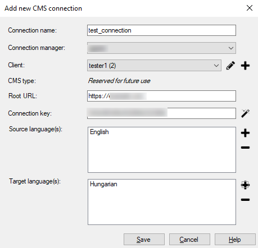Add a target language with plus icon
This screenshot has height=248, width=258.
[245, 185]
